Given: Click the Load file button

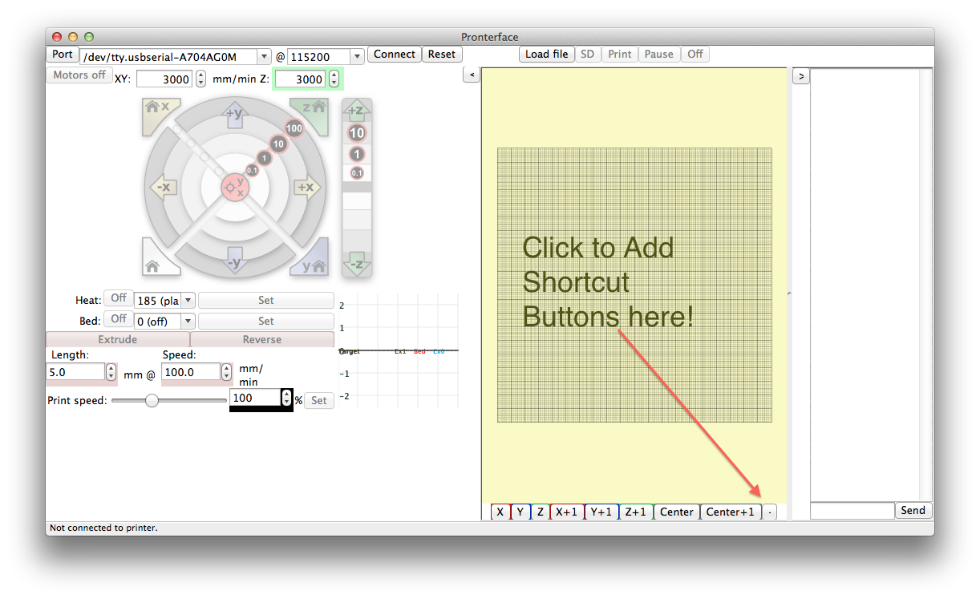Looking at the screenshot, I should (x=547, y=55).
